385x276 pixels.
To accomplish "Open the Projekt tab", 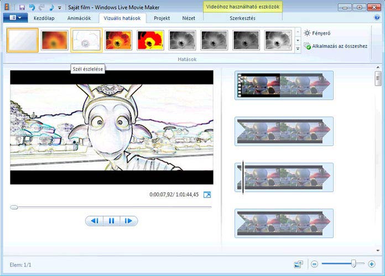I will pos(162,18).
